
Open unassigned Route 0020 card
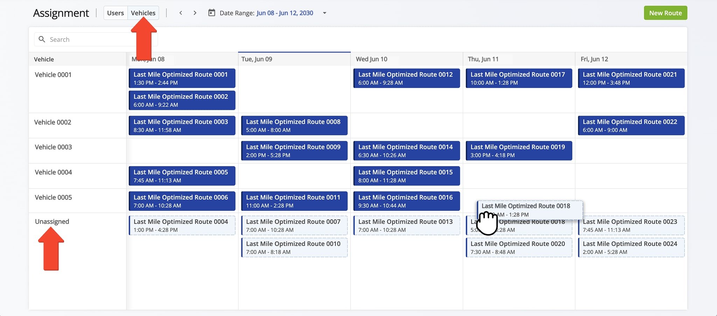519,247
